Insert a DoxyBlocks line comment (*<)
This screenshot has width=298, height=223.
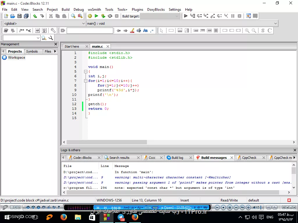(x=29, y=30)
